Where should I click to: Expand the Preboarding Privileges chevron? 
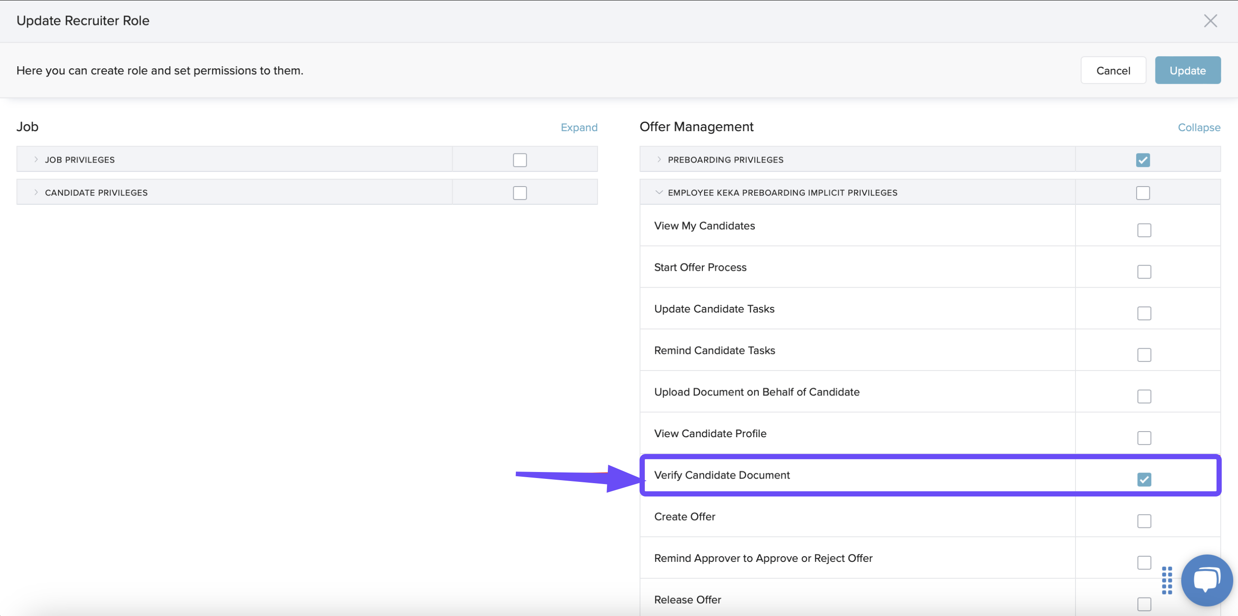coord(659,159)
